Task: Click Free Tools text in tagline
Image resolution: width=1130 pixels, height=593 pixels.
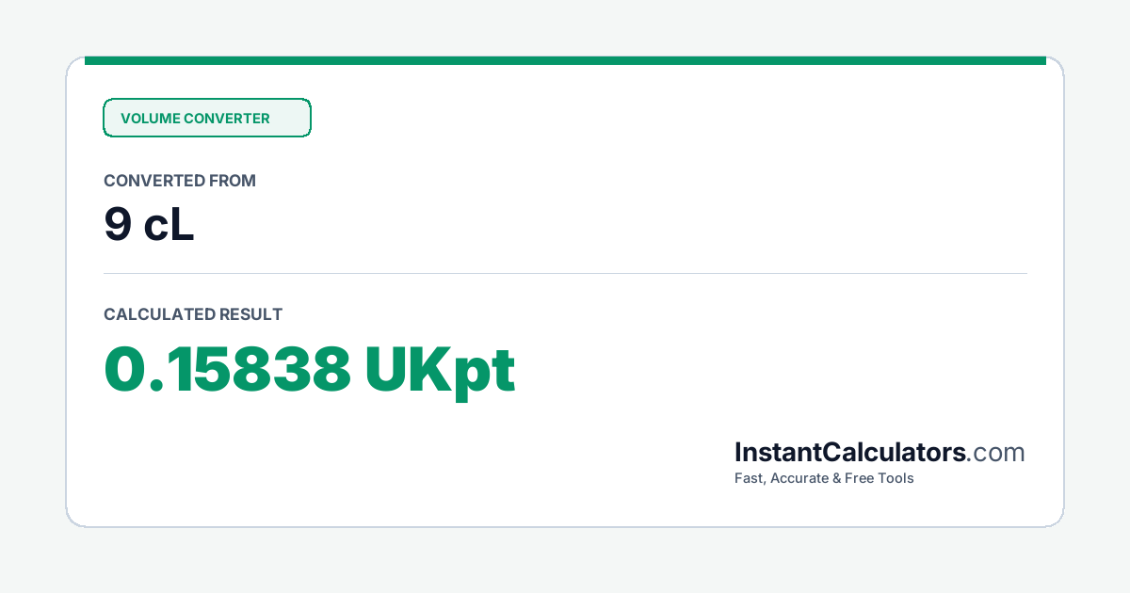Action: 880,478
